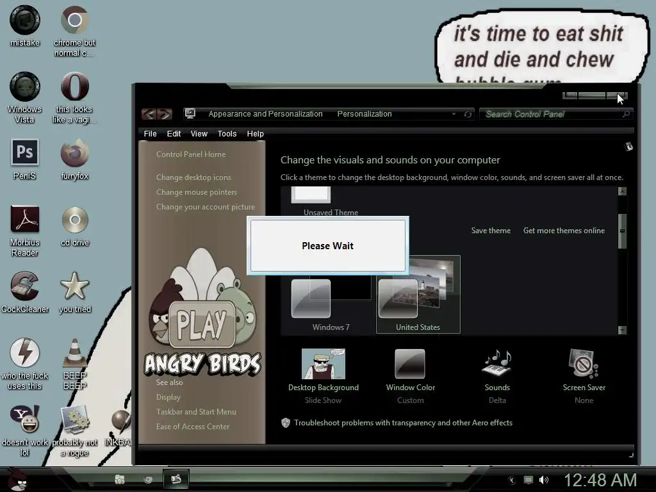Screen dimensions: 656x492
Task: Switch to the active Control Panel taskbar button
Action: 176,479
